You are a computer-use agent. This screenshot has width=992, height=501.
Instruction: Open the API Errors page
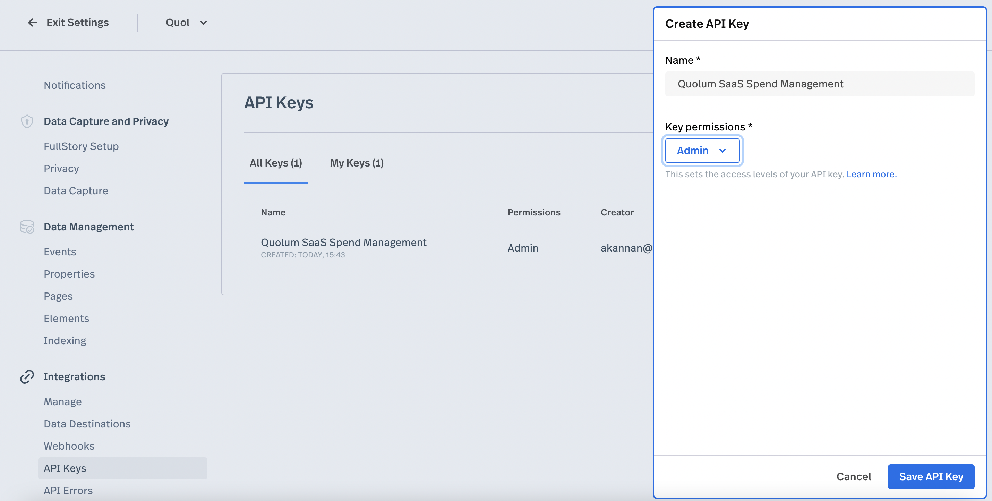[68, 490]
